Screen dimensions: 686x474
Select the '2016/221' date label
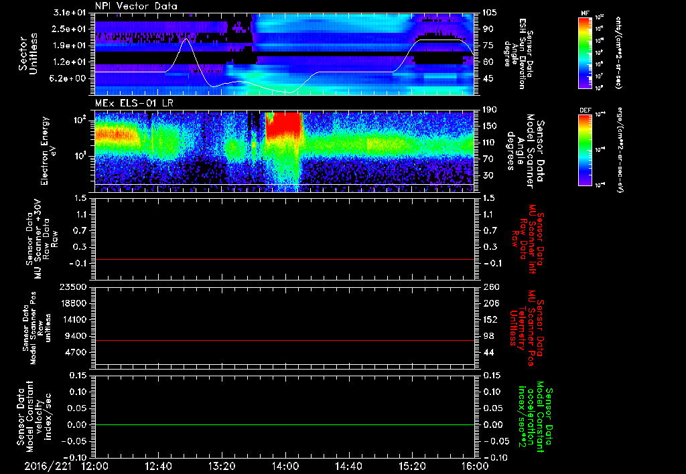pyautogui.click(x=48, y=466)
